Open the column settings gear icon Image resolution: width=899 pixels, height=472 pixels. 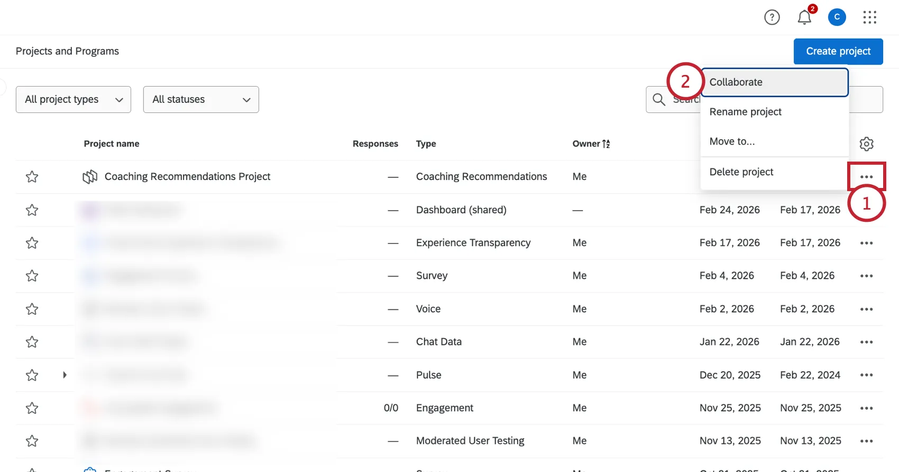point(866,144)
